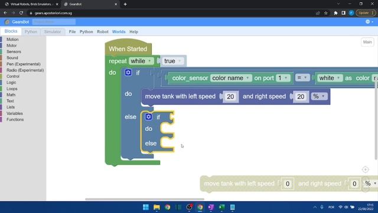Open the browser side panel icon
The width and height of the screenshot is (378, 213).
coord(343,13)
